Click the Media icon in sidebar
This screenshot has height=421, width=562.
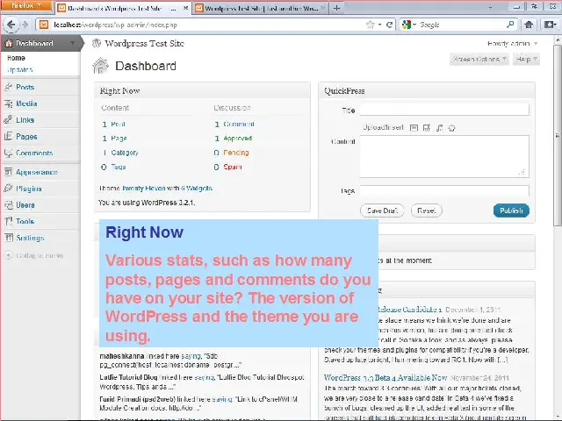pyautogui.click(x=8, y=103)
